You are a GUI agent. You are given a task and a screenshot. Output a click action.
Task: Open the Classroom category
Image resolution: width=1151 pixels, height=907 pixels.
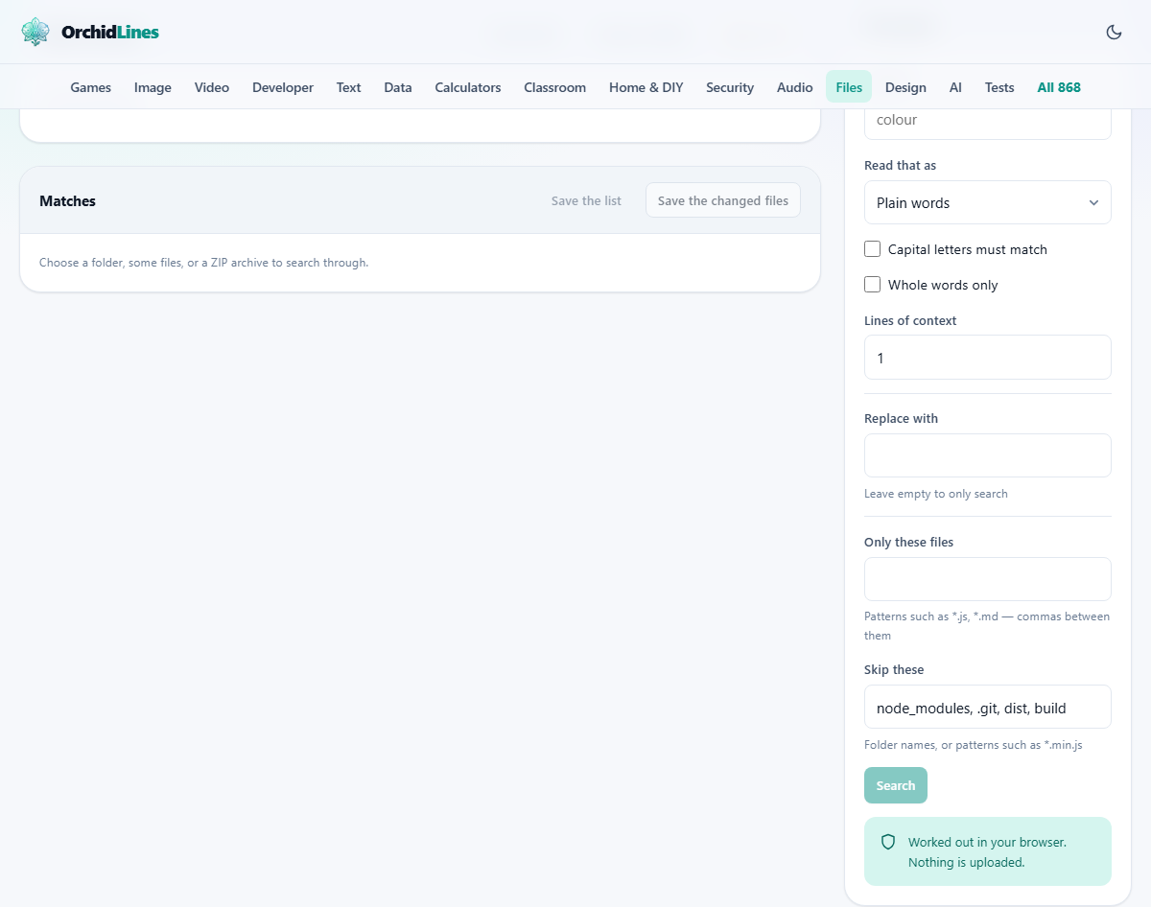[554, 87]
